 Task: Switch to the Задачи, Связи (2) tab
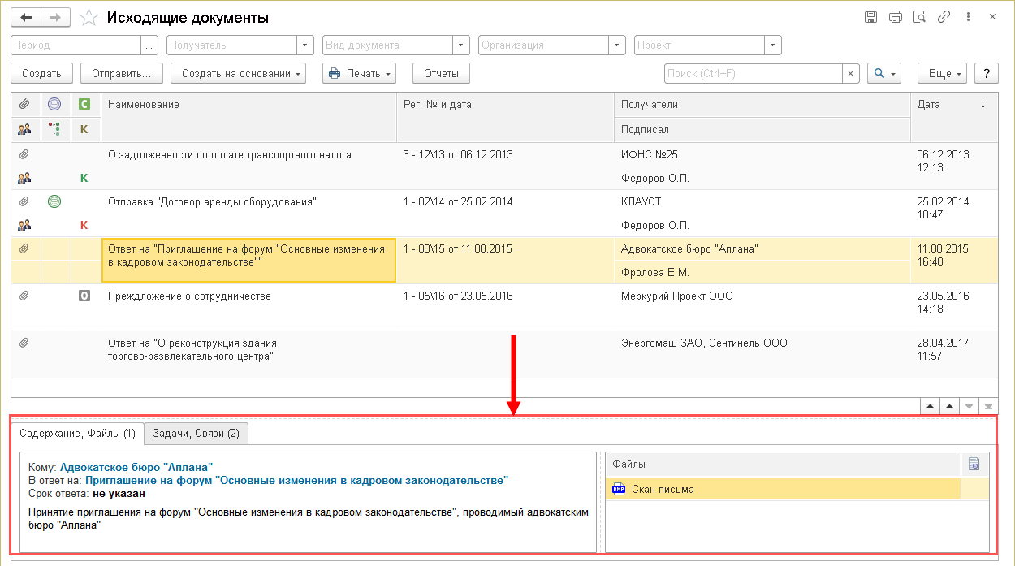[196, 434]
